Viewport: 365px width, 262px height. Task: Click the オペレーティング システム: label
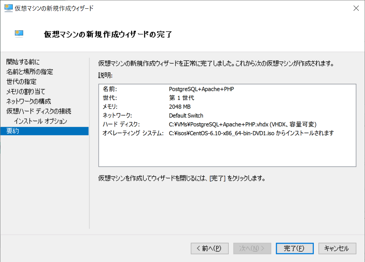133,133
